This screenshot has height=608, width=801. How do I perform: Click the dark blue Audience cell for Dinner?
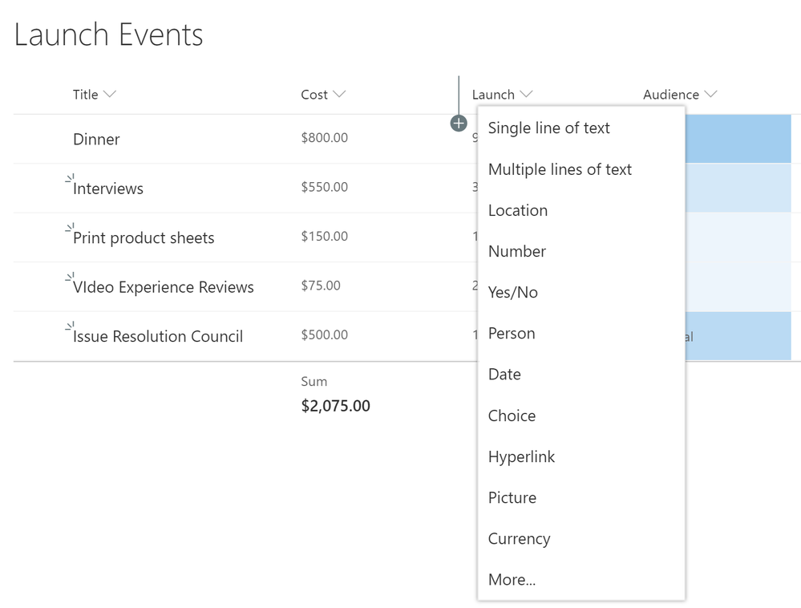coord(738,139)
